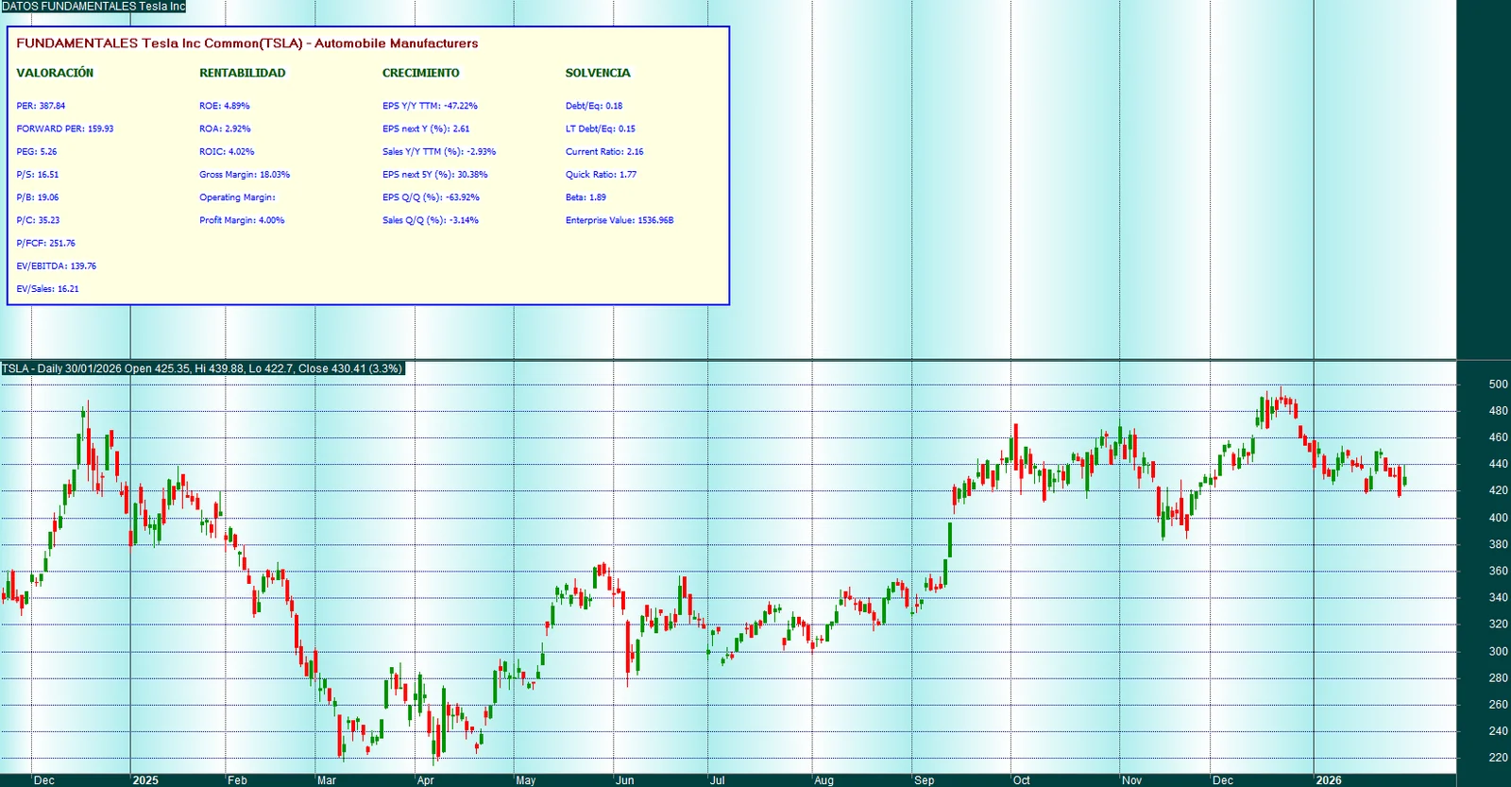This screenshot has height=787, width=1511.
Task: Click the Aug label on time axis
Action: point(823,780)
